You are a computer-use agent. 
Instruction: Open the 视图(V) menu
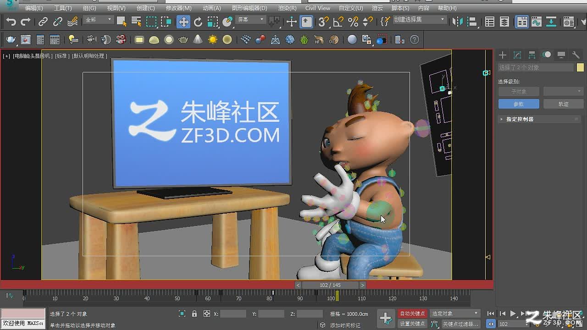tap(116, 8)
